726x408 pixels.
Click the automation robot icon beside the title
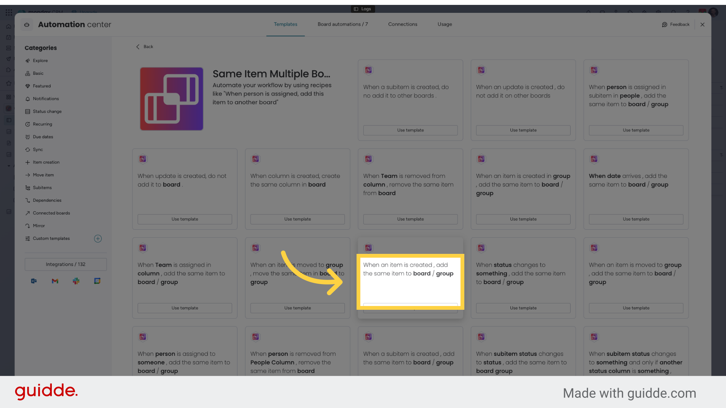tap(27, 25)
